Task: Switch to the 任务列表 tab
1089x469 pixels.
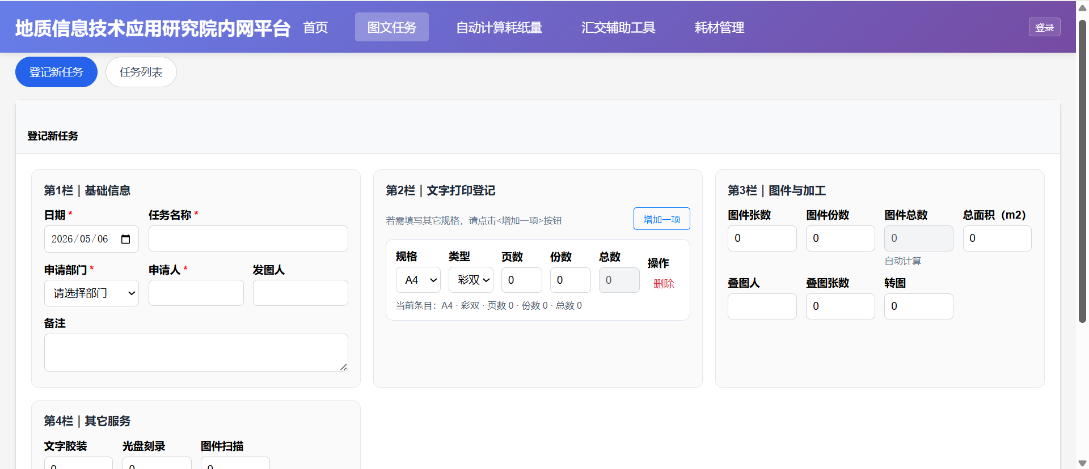Action: pos(141,72)
